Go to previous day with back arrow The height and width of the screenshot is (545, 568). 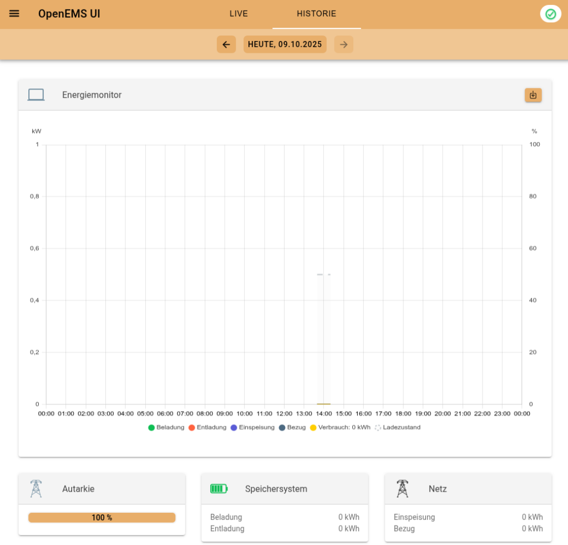tap(226, 44)
